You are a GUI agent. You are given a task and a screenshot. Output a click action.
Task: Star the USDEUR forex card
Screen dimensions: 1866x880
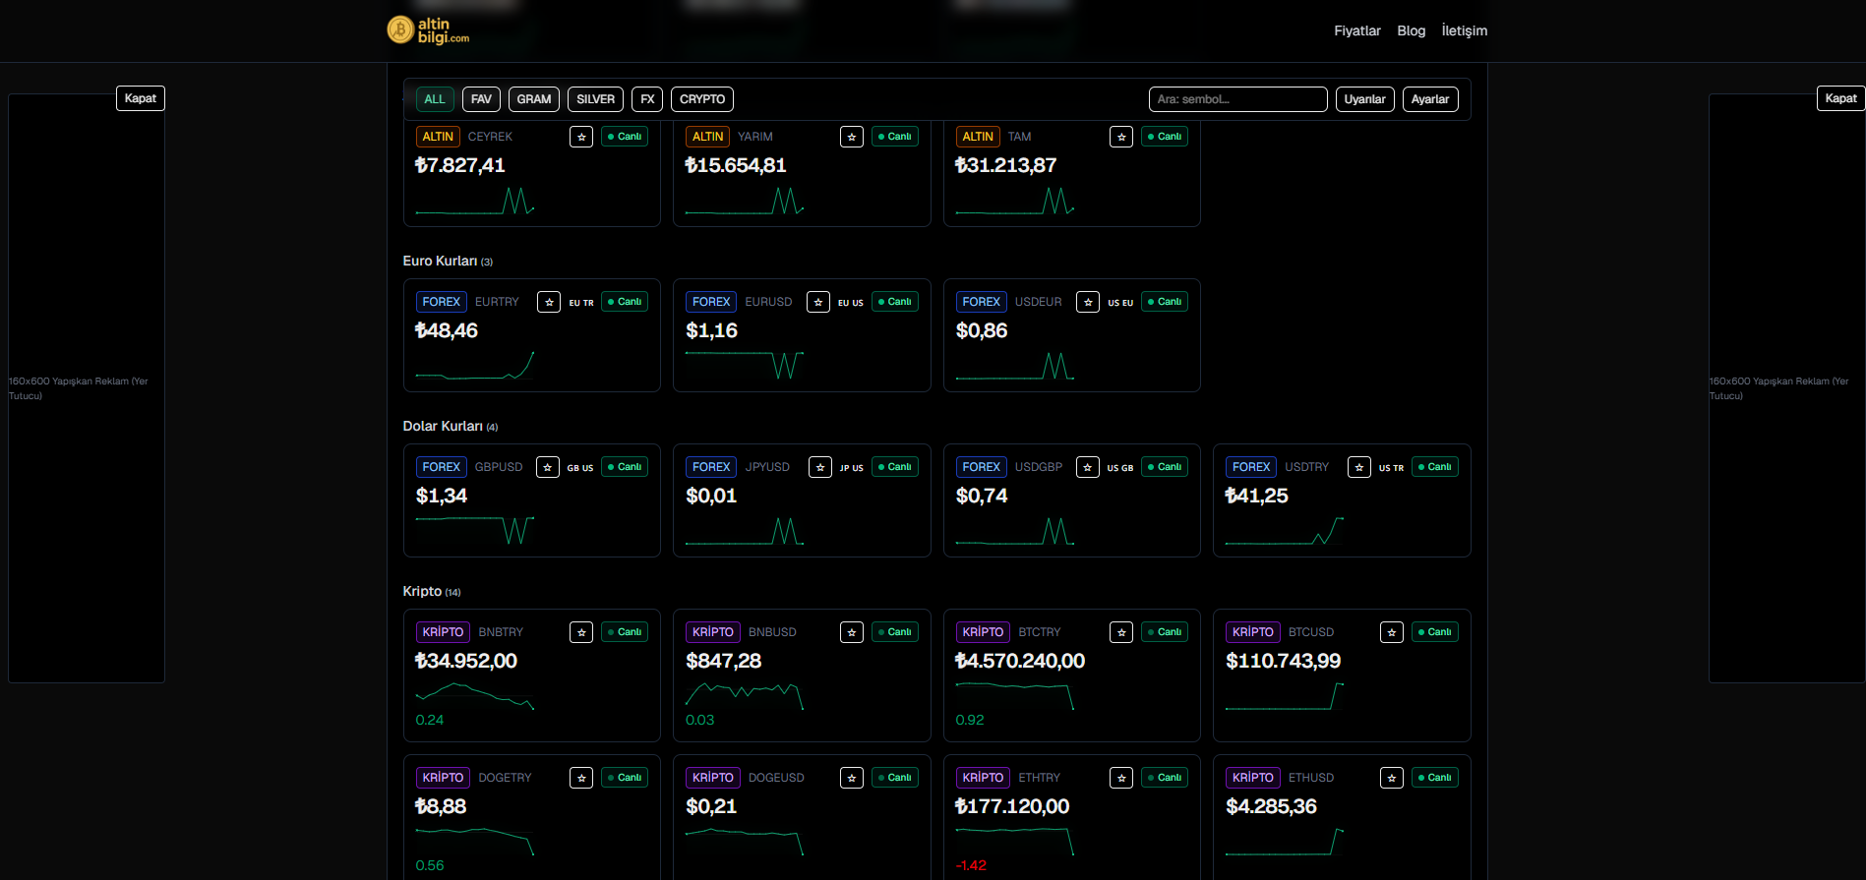pos(1088,302)
